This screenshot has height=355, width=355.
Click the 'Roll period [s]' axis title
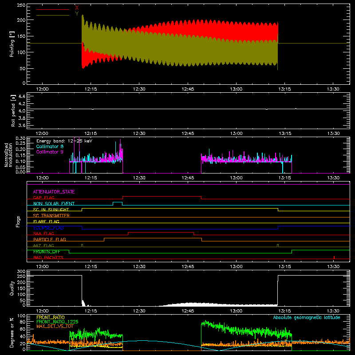point(13,110)
